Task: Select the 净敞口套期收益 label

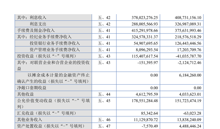Action: [x=32, y=88]
